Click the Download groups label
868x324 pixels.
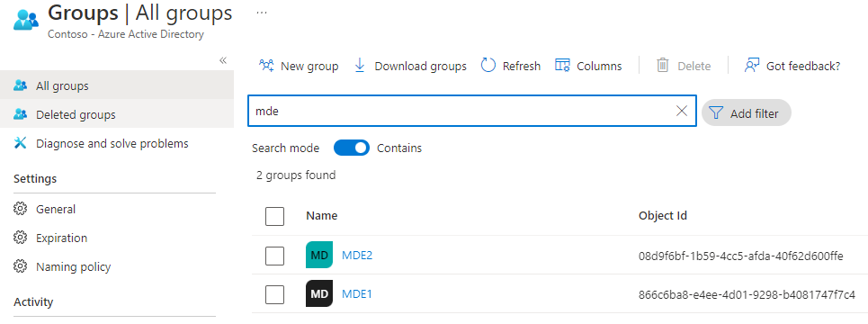point(421,67)
